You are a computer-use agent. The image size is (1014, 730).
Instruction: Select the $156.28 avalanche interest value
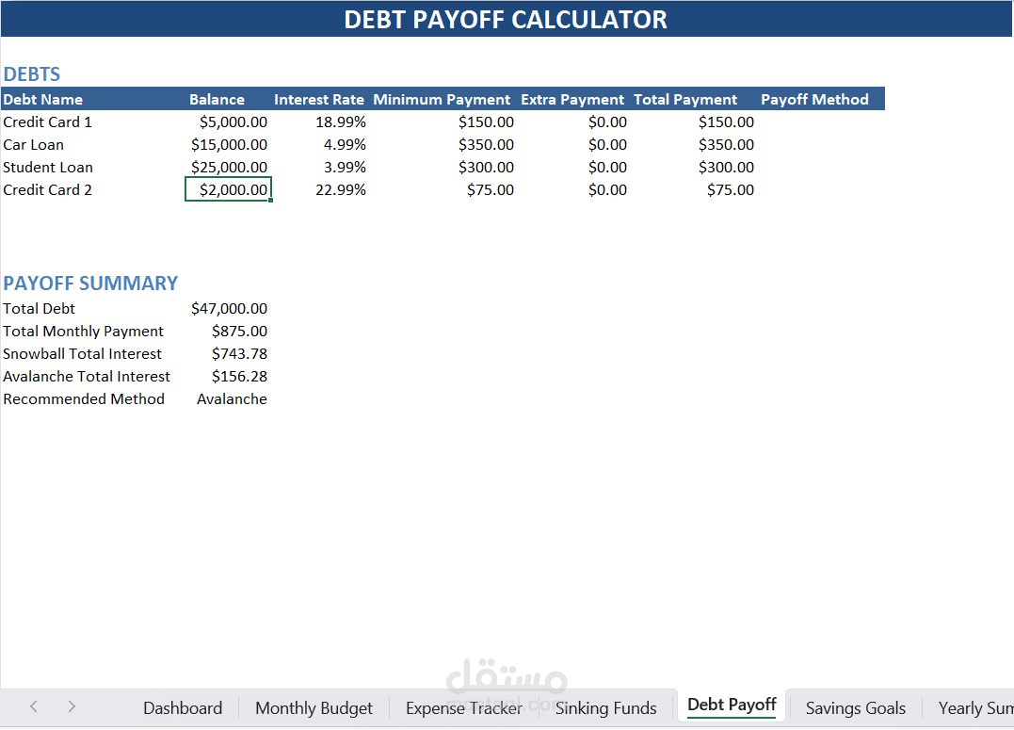click(x=239, y=377)
